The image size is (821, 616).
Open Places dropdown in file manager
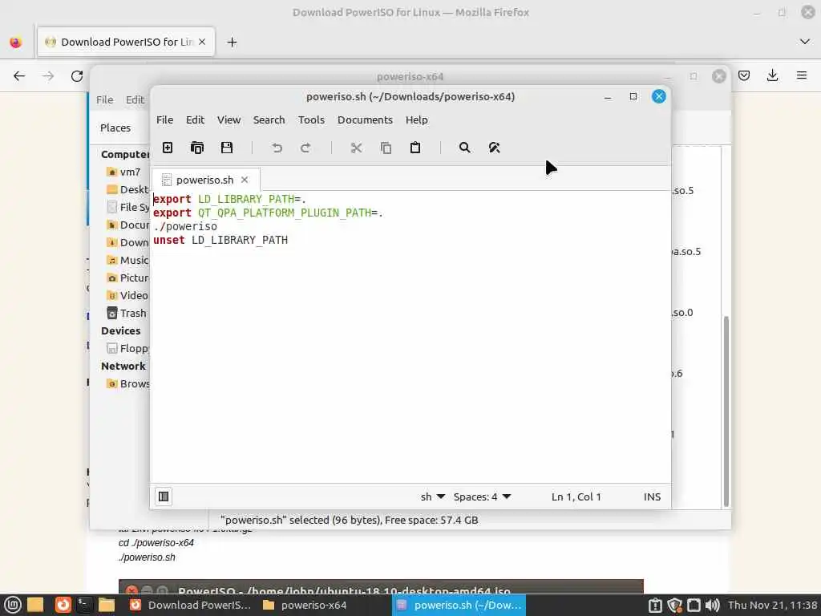pyautogui.click(x=115, y=128)
